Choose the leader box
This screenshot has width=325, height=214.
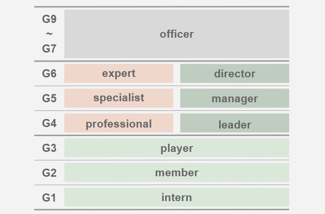235,123
